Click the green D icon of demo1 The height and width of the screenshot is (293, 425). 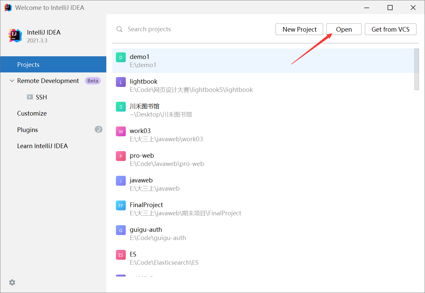point(121,58)
